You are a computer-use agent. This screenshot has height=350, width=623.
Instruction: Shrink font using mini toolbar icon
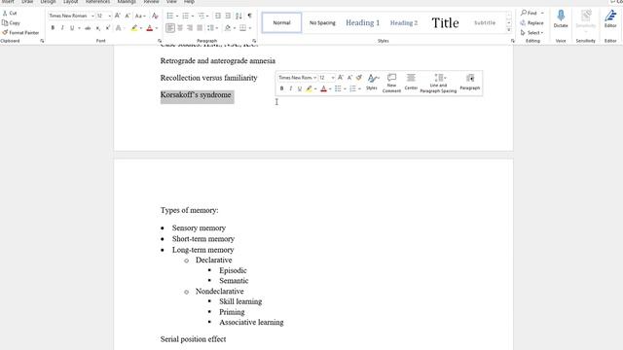[349, 78]
